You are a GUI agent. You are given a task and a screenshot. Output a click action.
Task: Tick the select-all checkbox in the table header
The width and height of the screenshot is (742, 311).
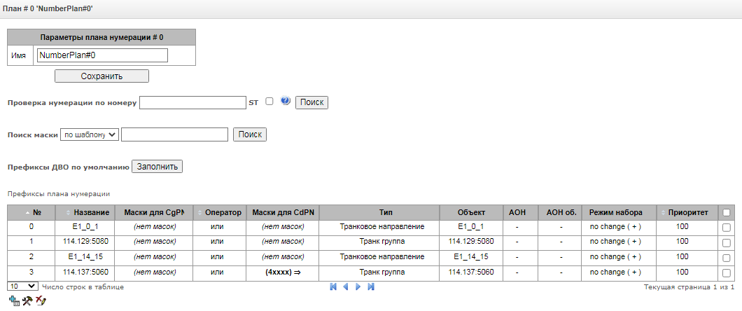point(727,212)
